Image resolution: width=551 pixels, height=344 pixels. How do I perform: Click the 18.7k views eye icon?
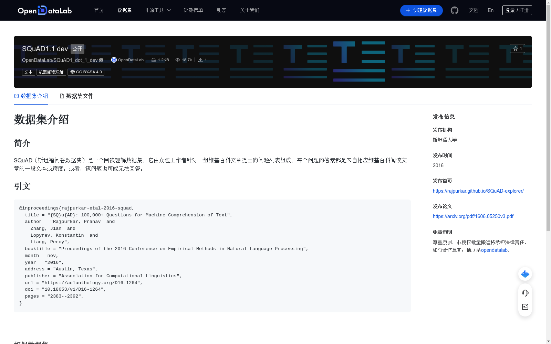[178, 60]
